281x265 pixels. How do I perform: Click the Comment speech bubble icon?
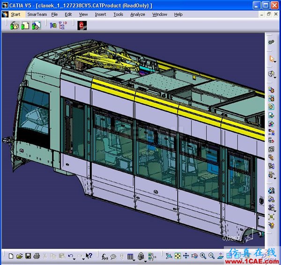(x=113, y=257)
